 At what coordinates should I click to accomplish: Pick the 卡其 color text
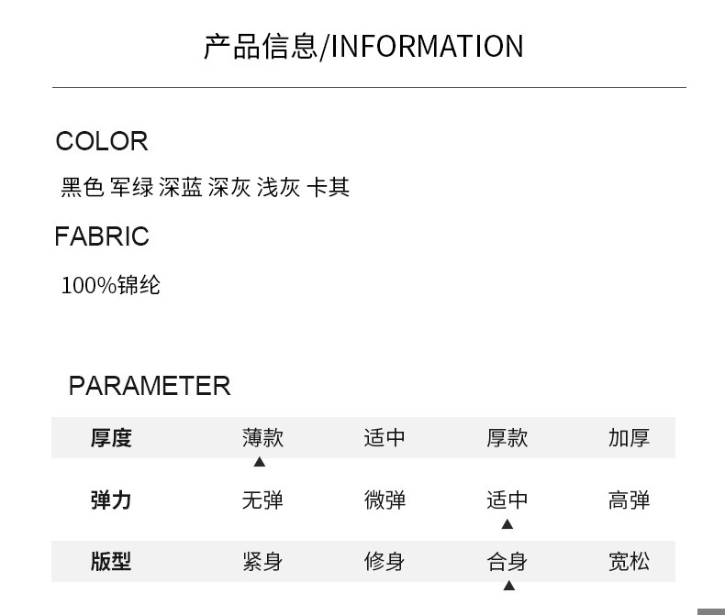pos(328,188)
